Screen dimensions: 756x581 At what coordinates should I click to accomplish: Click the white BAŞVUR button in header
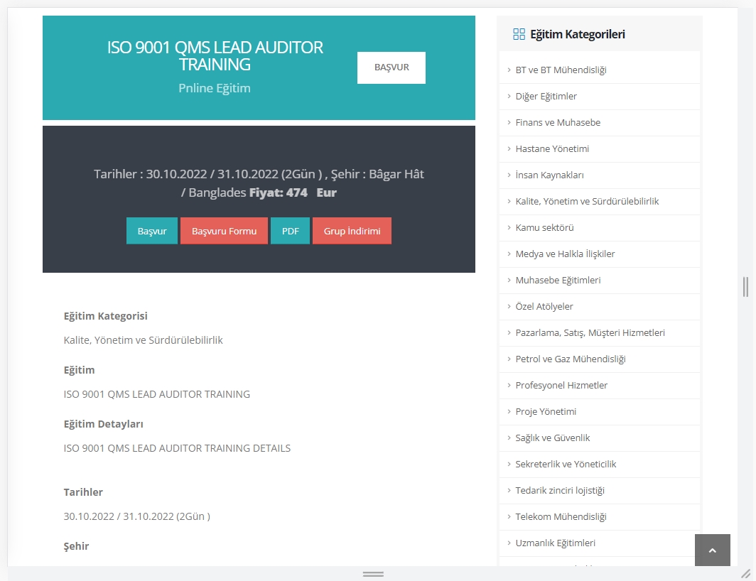tap(391, 67)
